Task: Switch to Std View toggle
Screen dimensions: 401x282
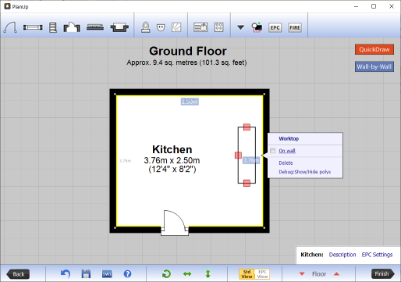Action: click(x=247, y=274)
